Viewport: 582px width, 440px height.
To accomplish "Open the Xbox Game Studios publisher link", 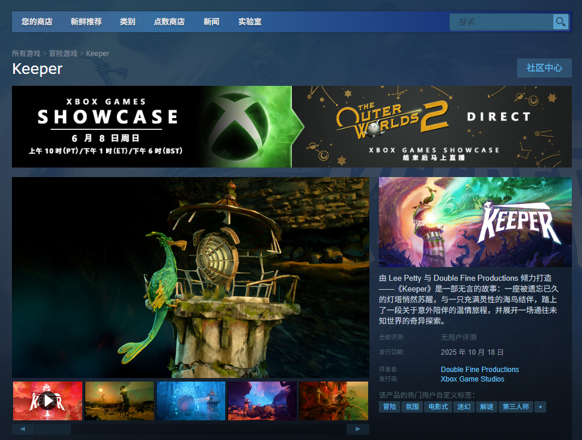I will [472, 379].
